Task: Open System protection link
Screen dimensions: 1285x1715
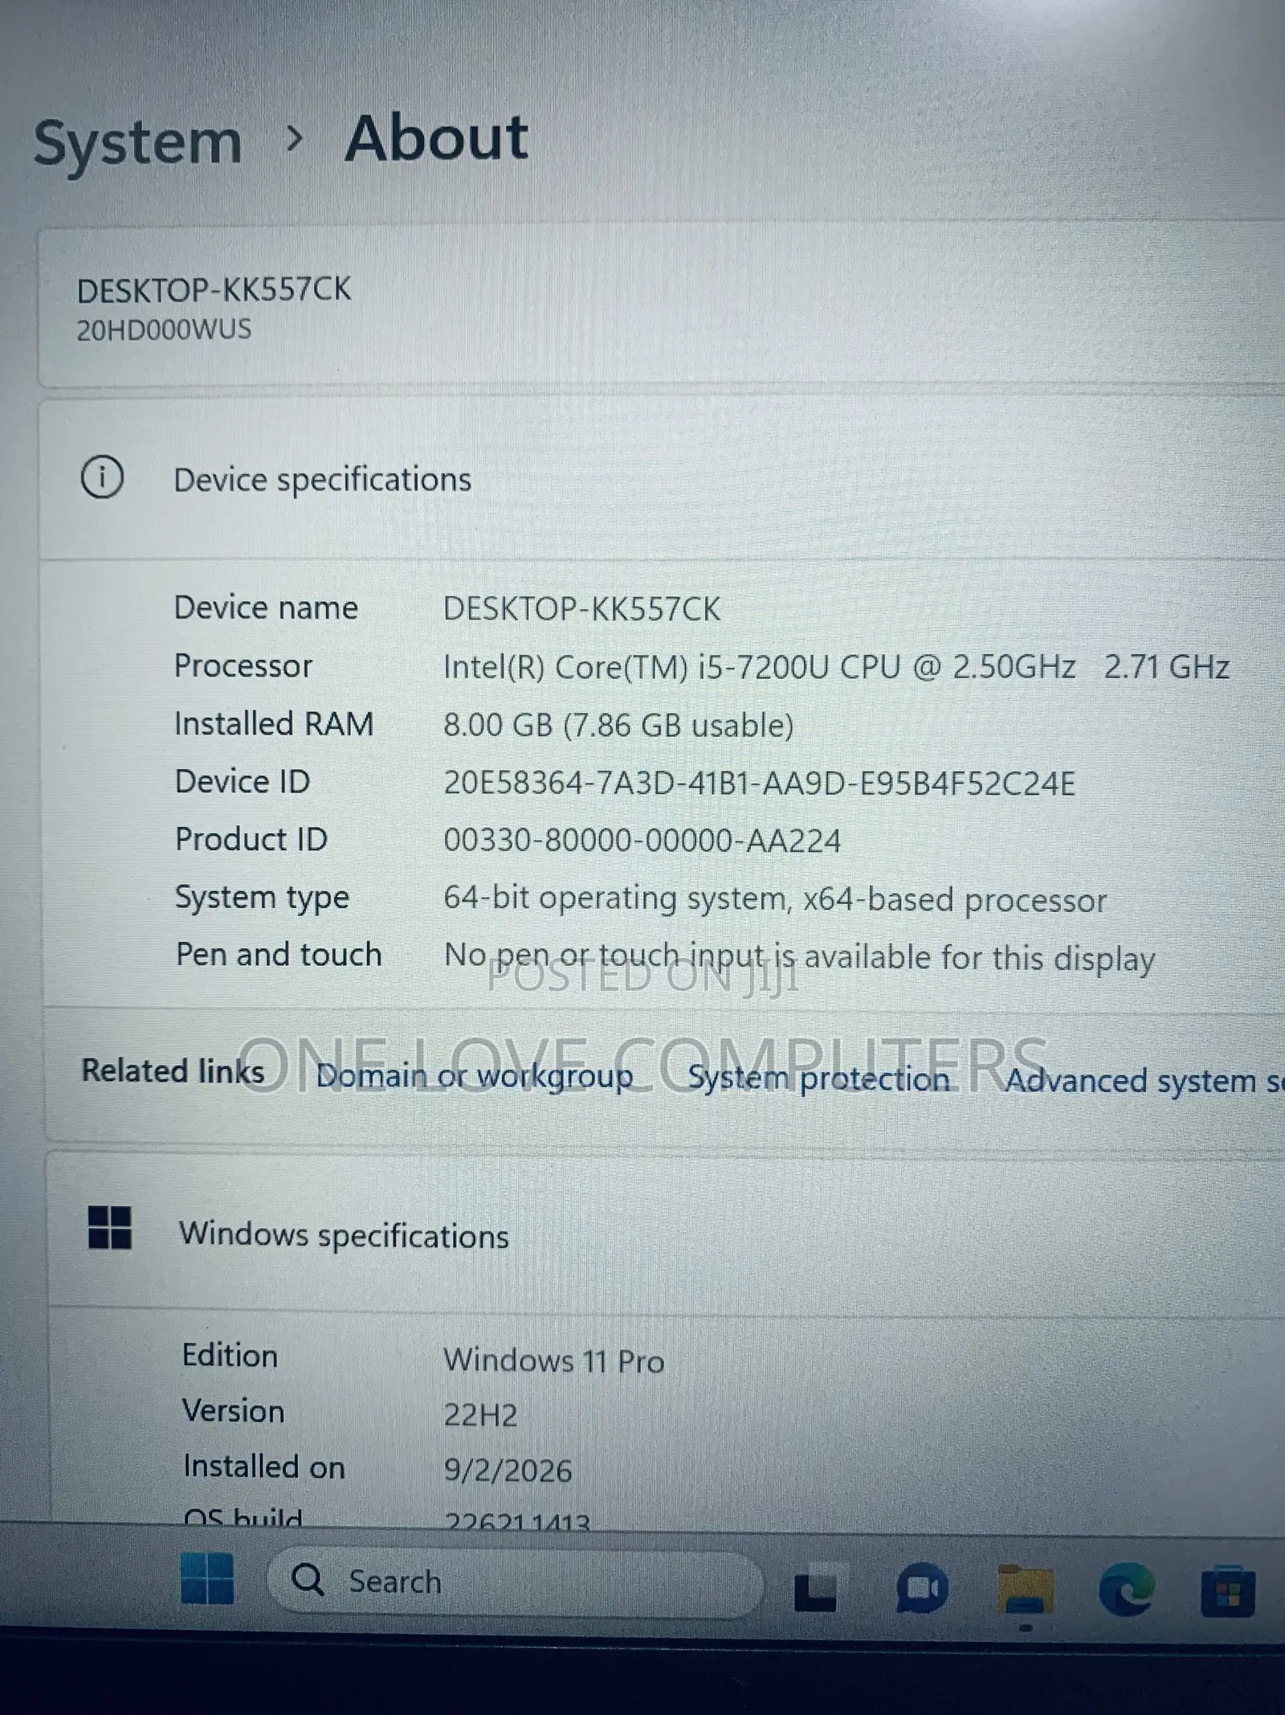Action: pos(818,1079)
